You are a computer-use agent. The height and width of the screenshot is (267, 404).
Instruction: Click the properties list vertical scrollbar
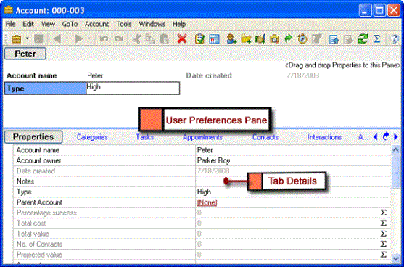395,204
